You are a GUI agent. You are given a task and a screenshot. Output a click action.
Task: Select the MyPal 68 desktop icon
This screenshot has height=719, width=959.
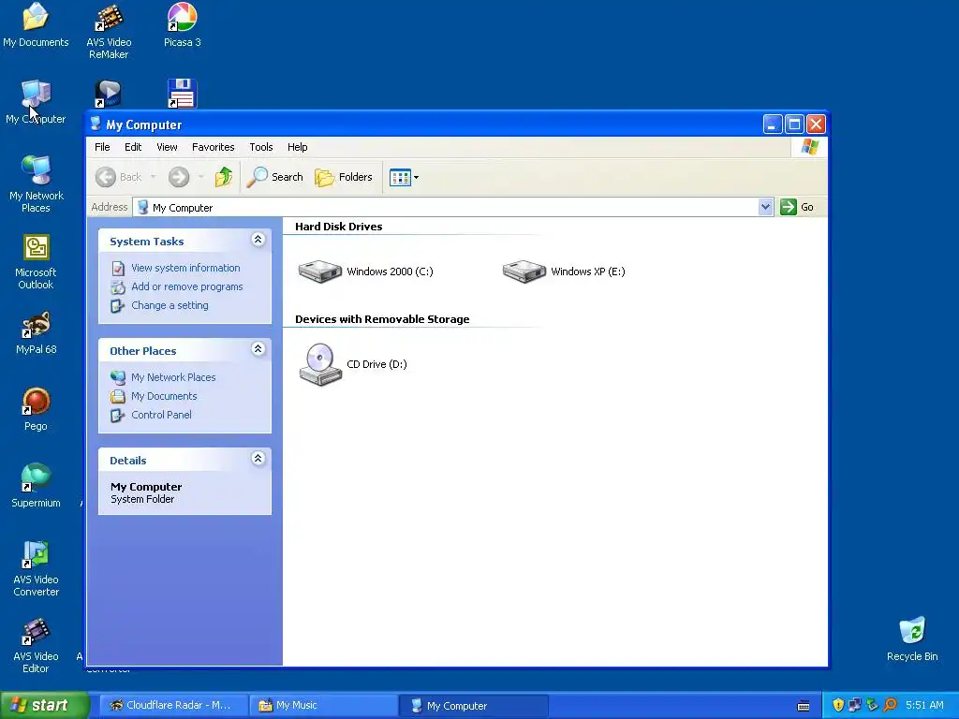[37, 333]
